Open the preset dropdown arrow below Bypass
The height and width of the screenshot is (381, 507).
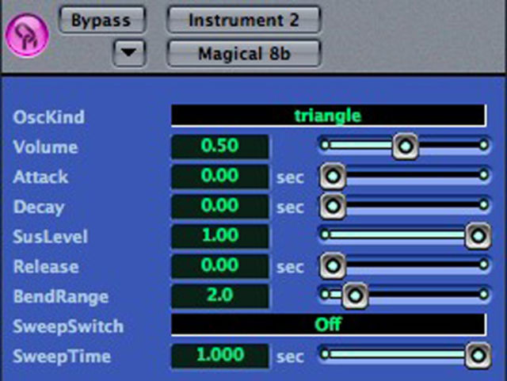tap(129, 53)
